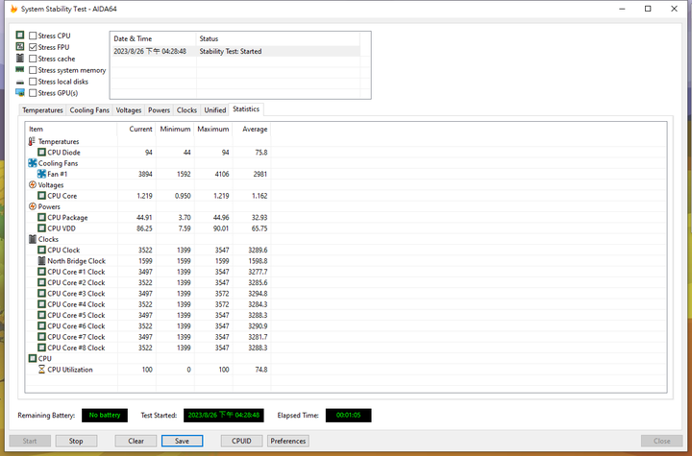Click the Stress cache icon
Image resolution: width=692 pixels, height=456 pixels.
tap(20, 59)
